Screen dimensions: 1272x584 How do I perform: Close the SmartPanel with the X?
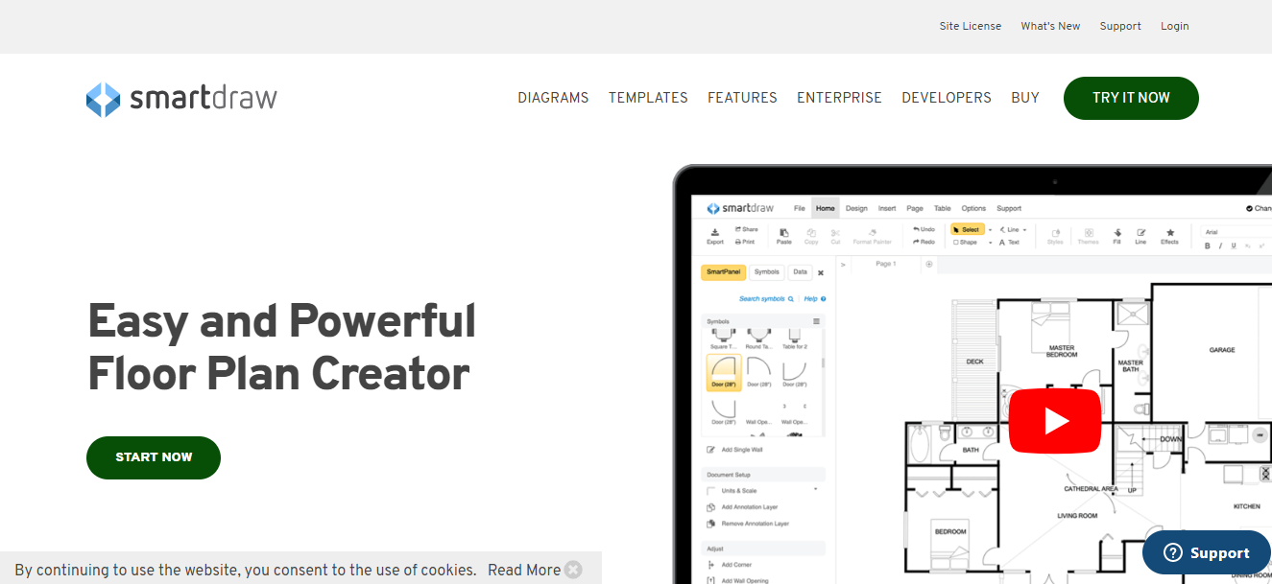click(x=821, y=273)
